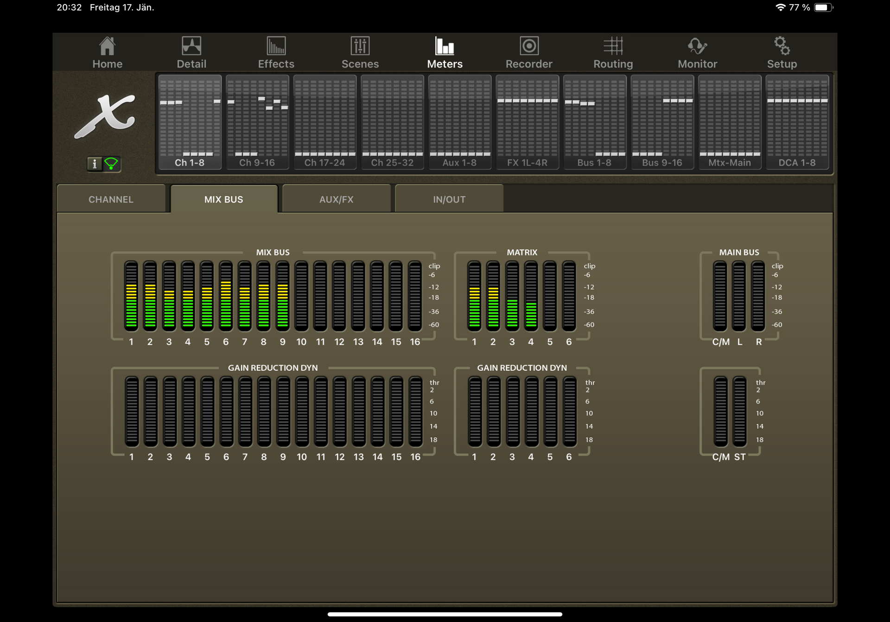Switch to the MIX BUS meters tab
Screen dimensions: 890x622
coord(224,199)
